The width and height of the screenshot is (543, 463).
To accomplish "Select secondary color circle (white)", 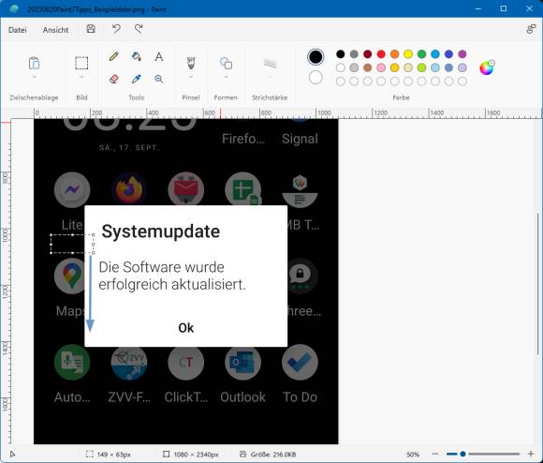I will pyautogui.click(x=316, y=77).
